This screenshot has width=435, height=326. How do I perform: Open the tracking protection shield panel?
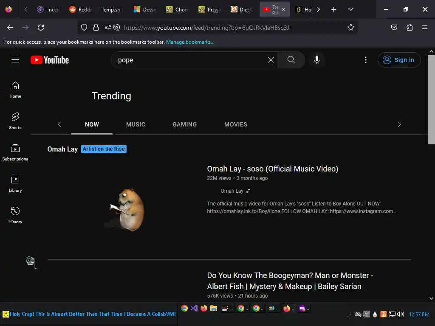click(x=84, y=27)
